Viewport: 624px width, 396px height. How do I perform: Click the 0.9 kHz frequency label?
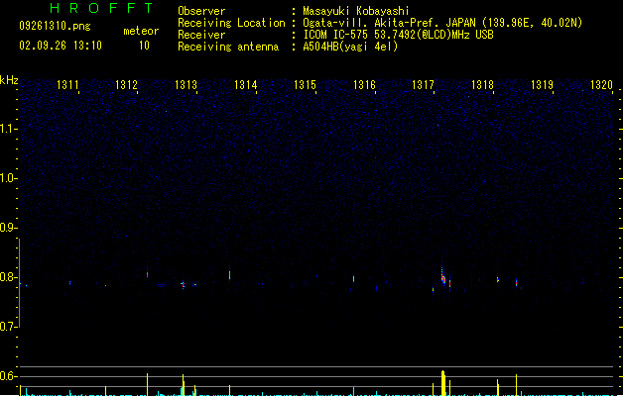click(x=8, y=228)
